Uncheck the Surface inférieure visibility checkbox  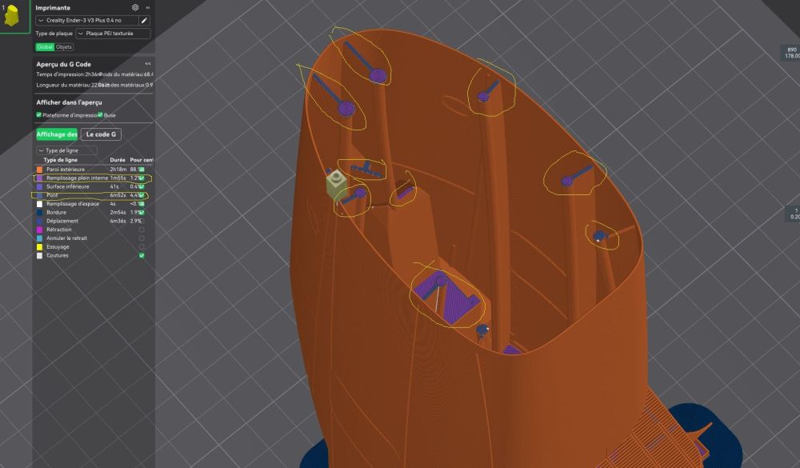(142, 186)
